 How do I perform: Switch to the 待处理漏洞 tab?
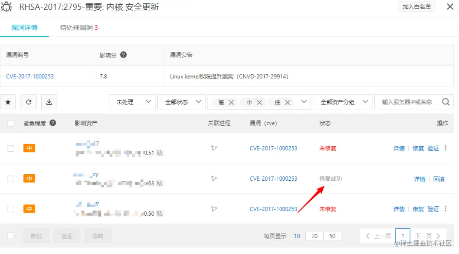[79, 28]
